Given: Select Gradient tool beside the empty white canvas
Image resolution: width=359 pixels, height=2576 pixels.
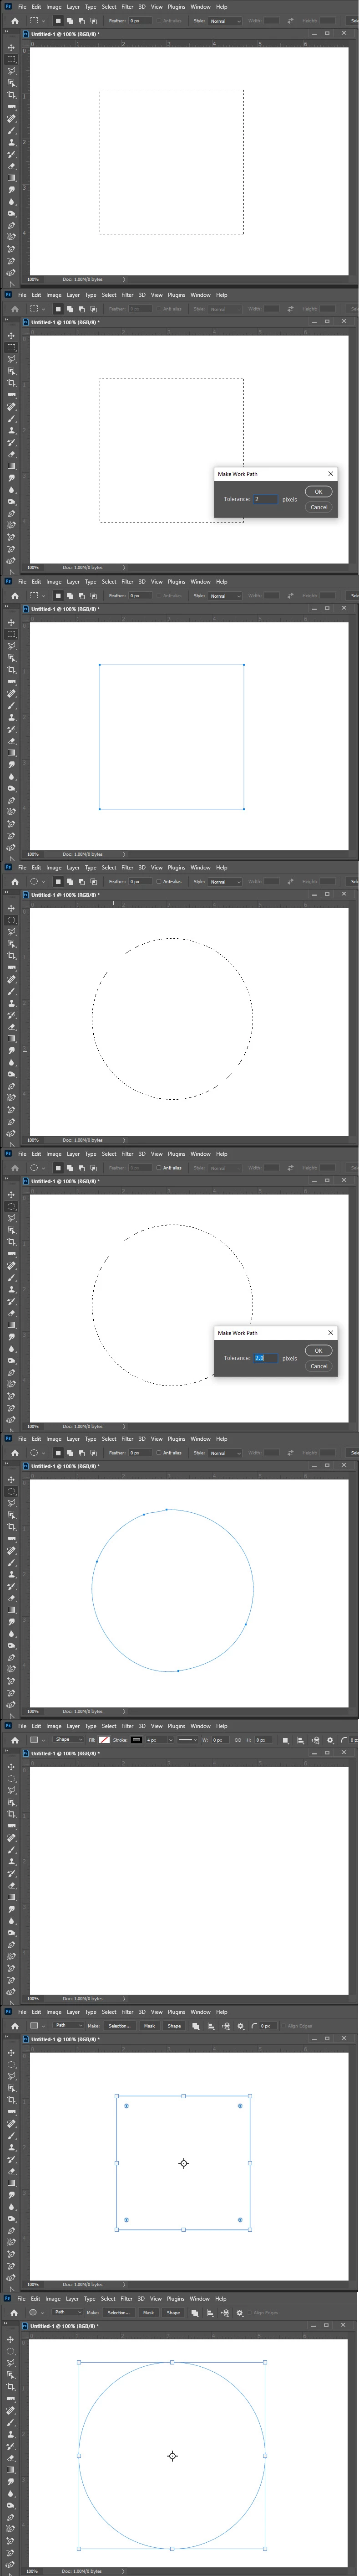Looking at the screenshot, I should point(12,1897).
